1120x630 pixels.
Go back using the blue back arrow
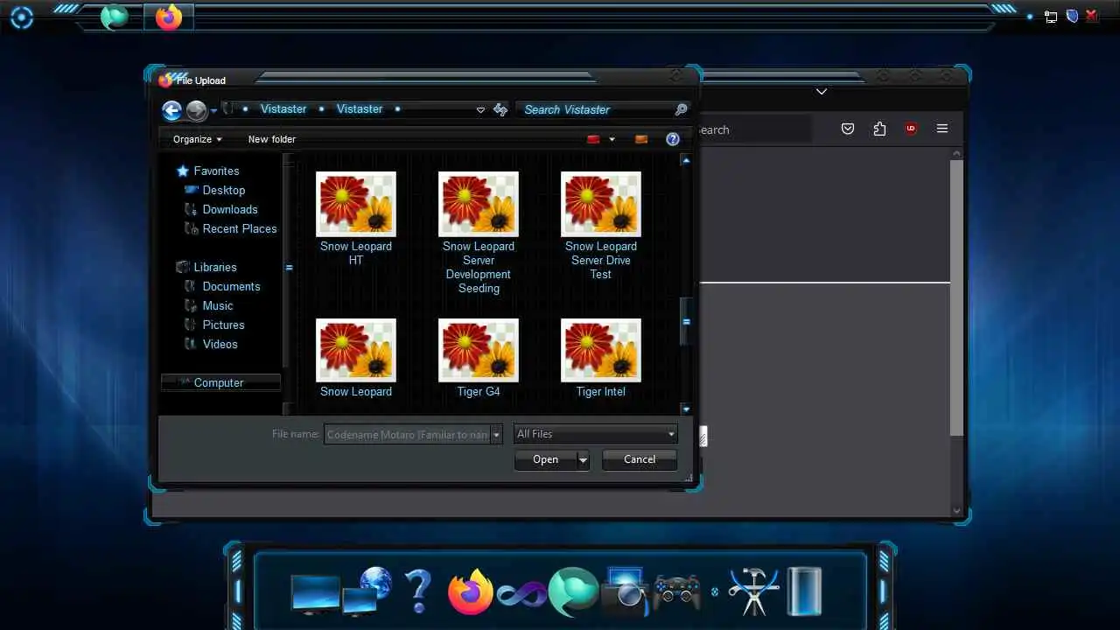(171, 109)
